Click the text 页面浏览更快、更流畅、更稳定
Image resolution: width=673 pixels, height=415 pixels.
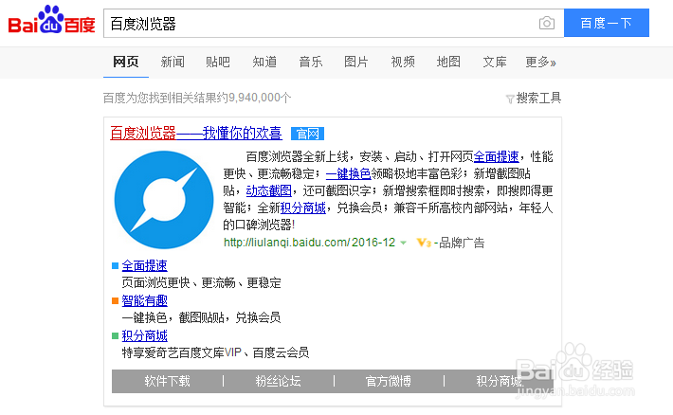(202, 282)
